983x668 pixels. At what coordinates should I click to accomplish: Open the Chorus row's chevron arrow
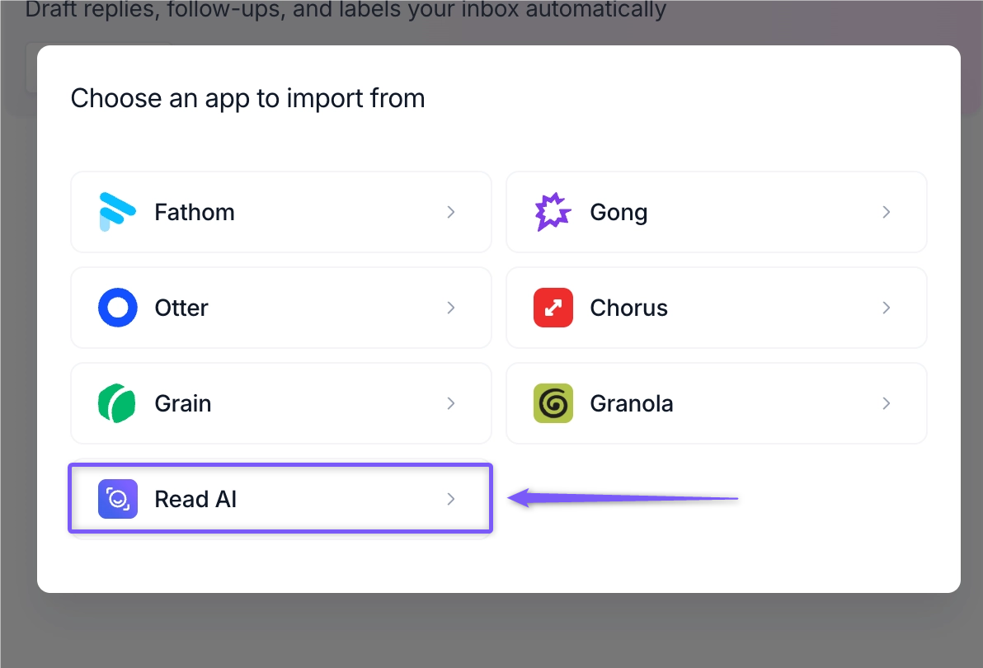(886, 308)
